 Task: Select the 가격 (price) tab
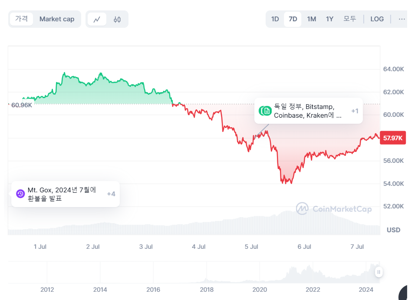coord(21,19)
